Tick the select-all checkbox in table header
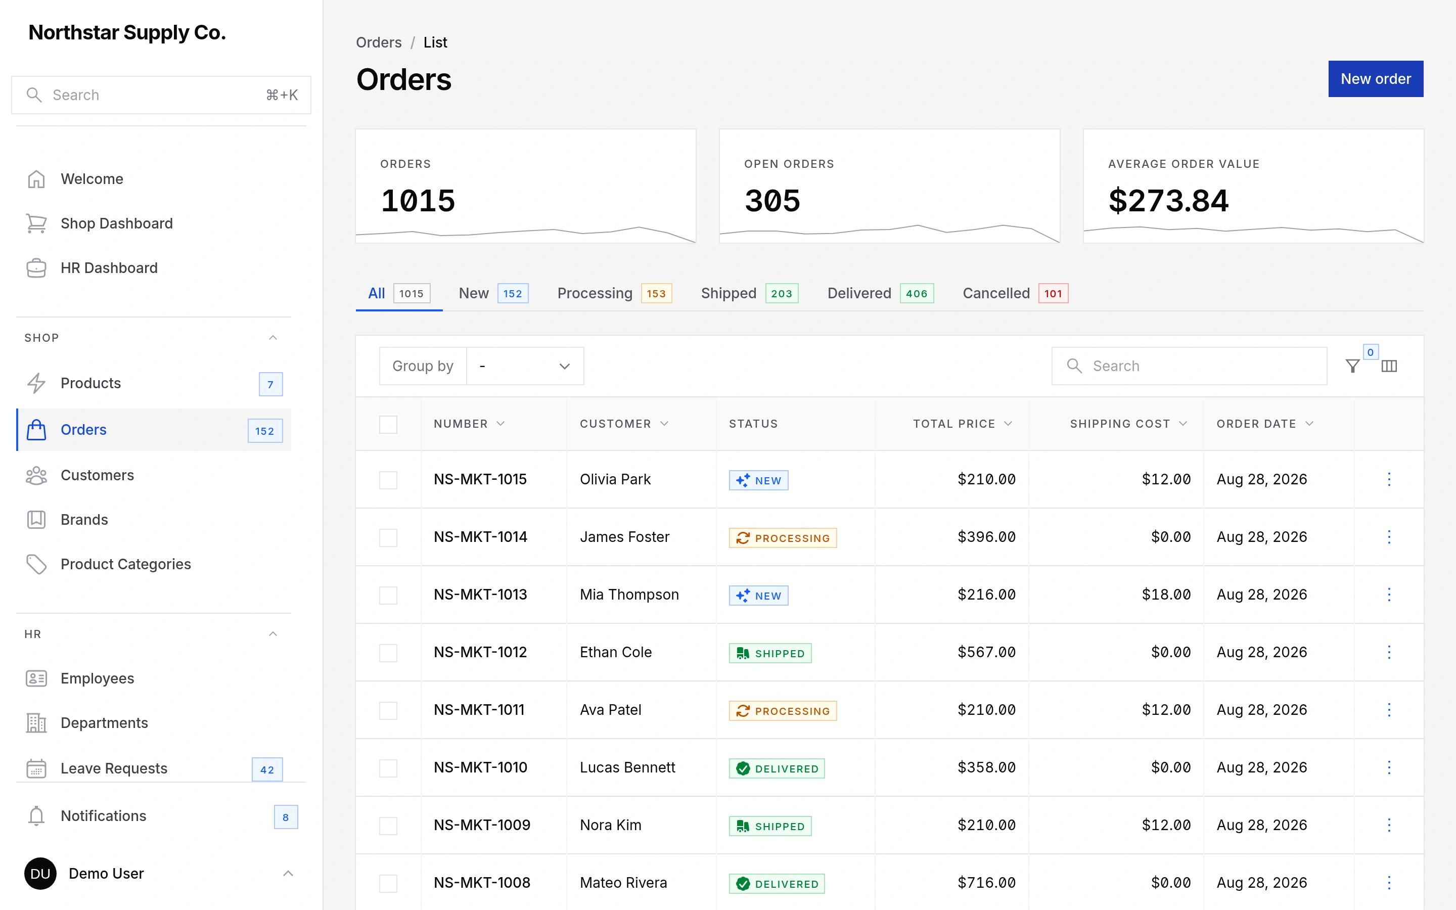The height and width of the screenshot is (910, 1456). (x=388, y=424)
